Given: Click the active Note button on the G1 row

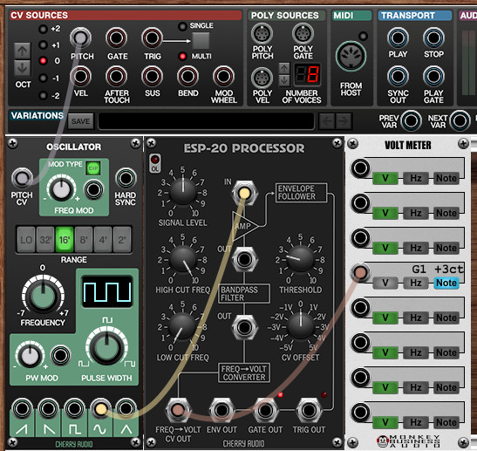Looking at the screenshot, I should 446,283.
